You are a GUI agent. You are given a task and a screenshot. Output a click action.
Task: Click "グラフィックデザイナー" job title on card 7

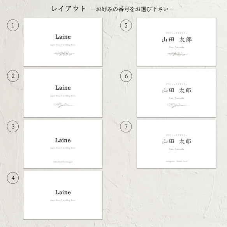coord(177,135)
